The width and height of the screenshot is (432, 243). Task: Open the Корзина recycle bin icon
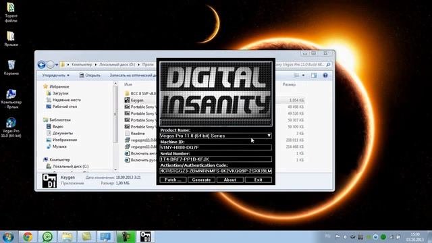11,67
